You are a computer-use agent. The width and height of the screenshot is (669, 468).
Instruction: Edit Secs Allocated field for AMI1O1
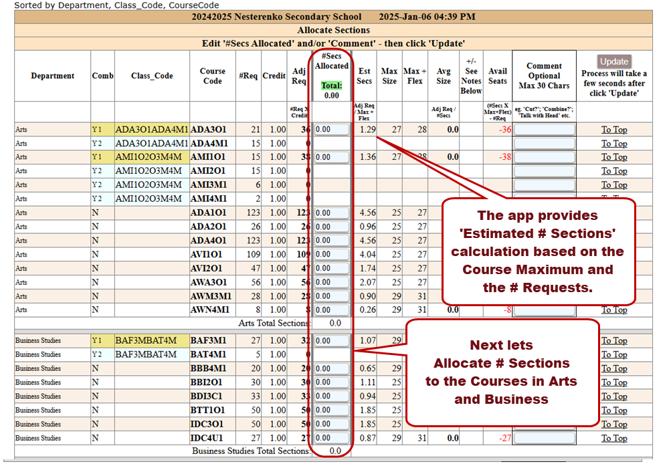point(331,157)
